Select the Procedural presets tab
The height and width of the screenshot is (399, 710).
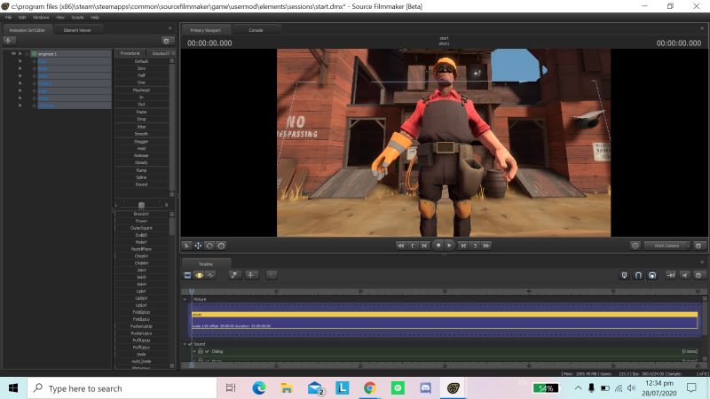130,53
